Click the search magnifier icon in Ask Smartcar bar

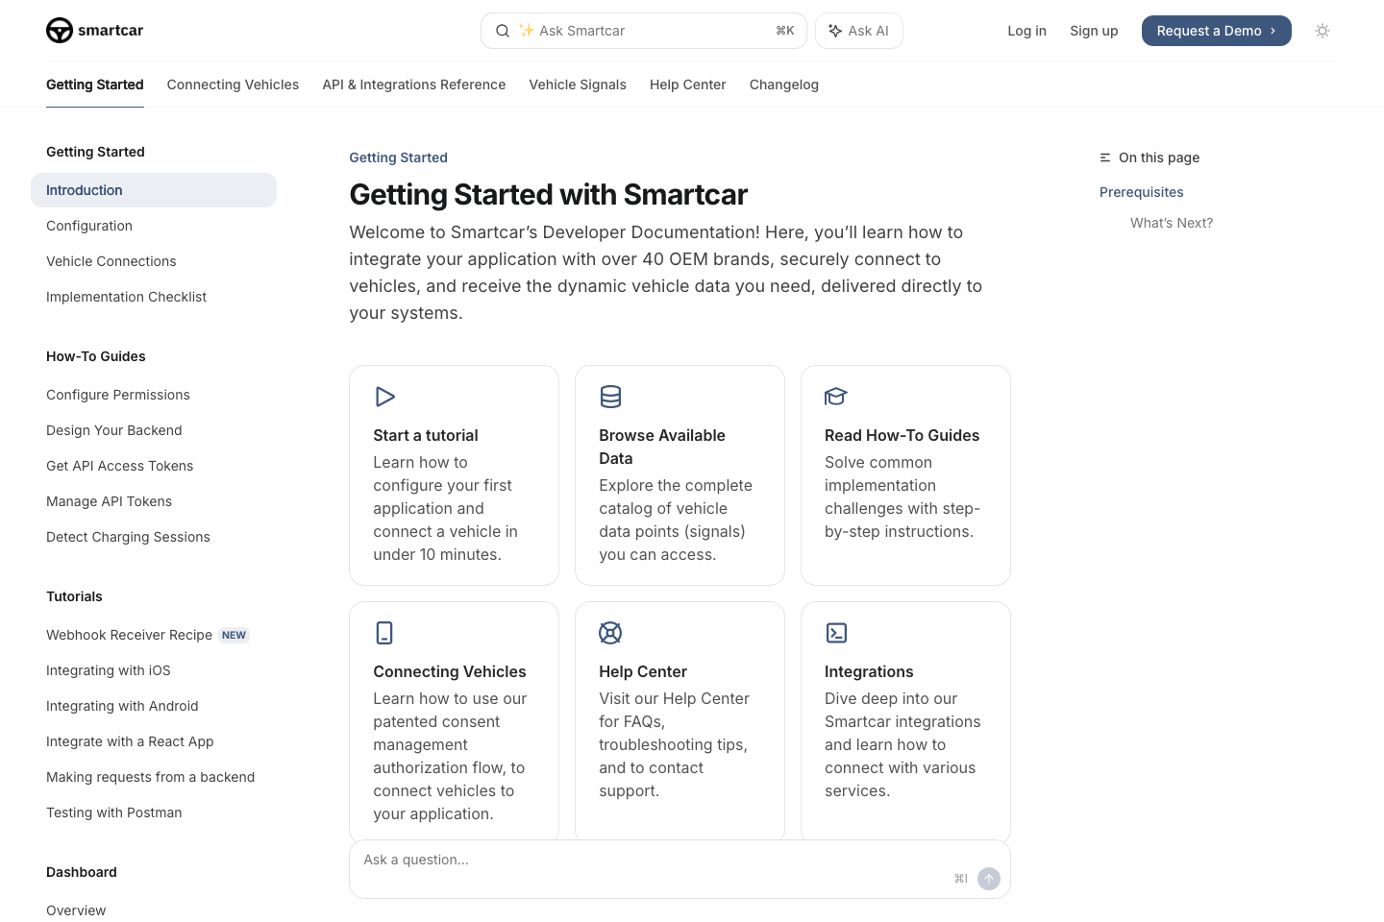503,30
